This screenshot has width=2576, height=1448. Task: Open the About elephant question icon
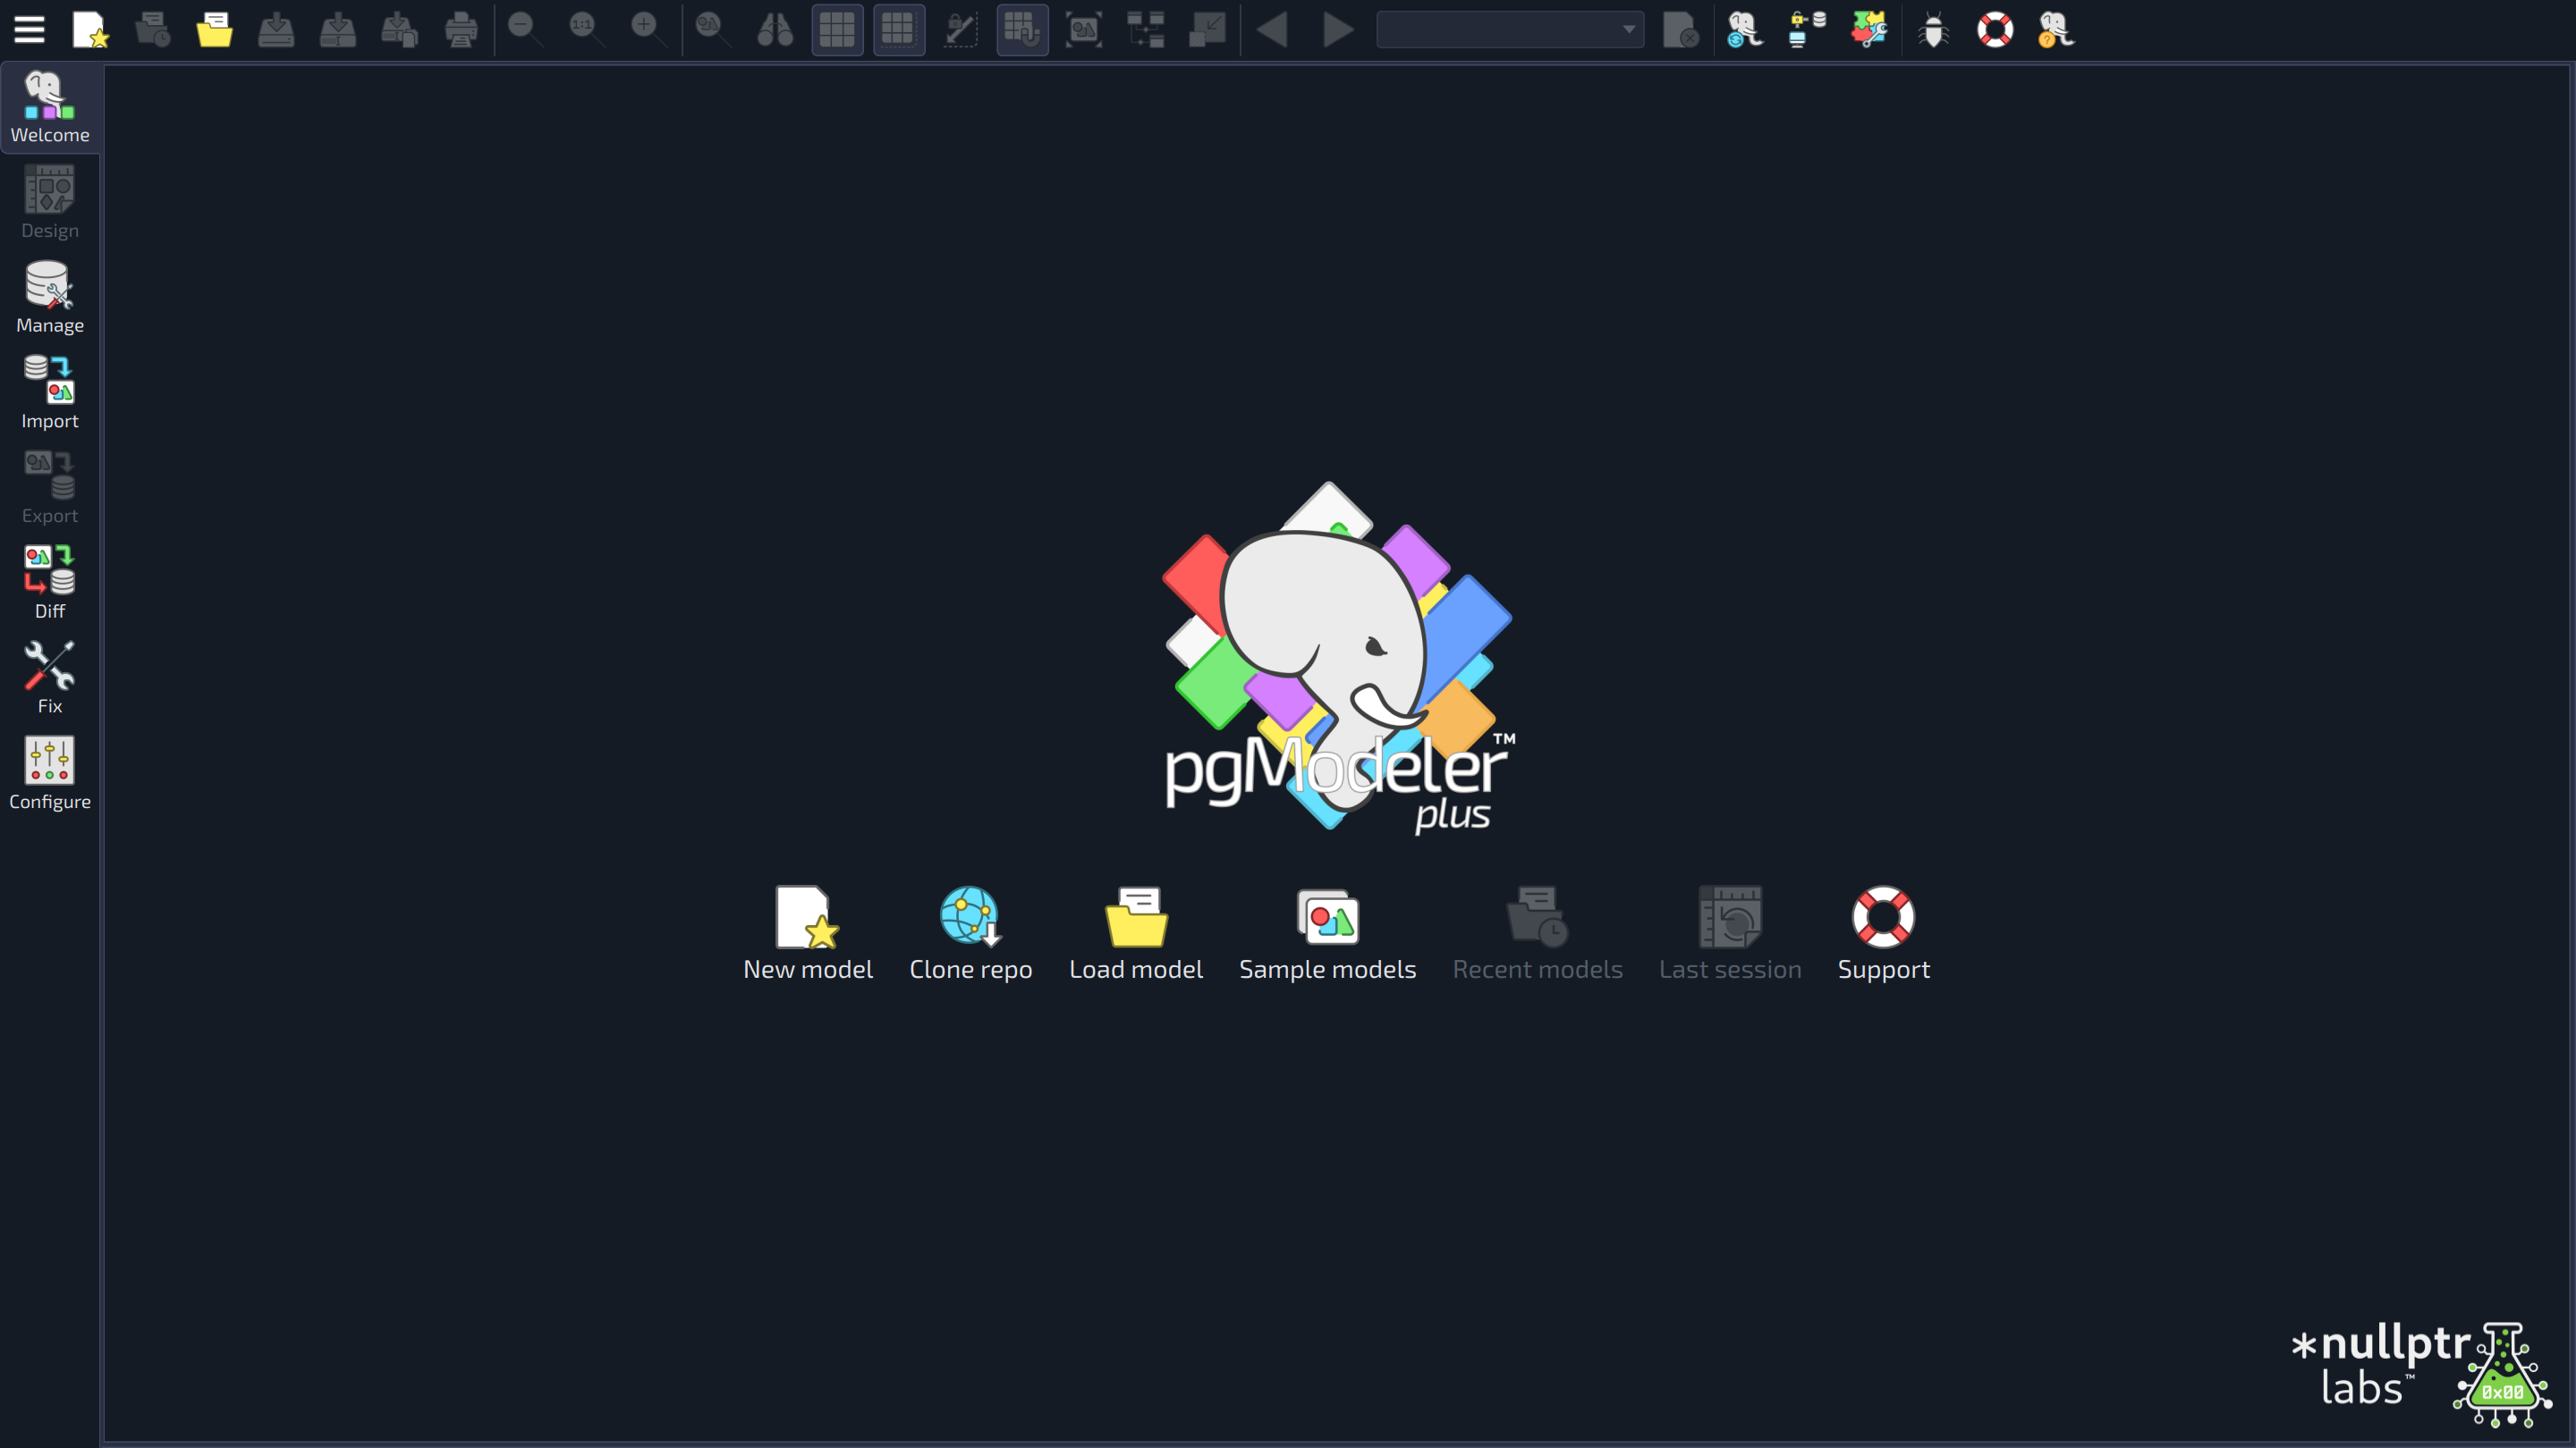[x=2057, y=29]
